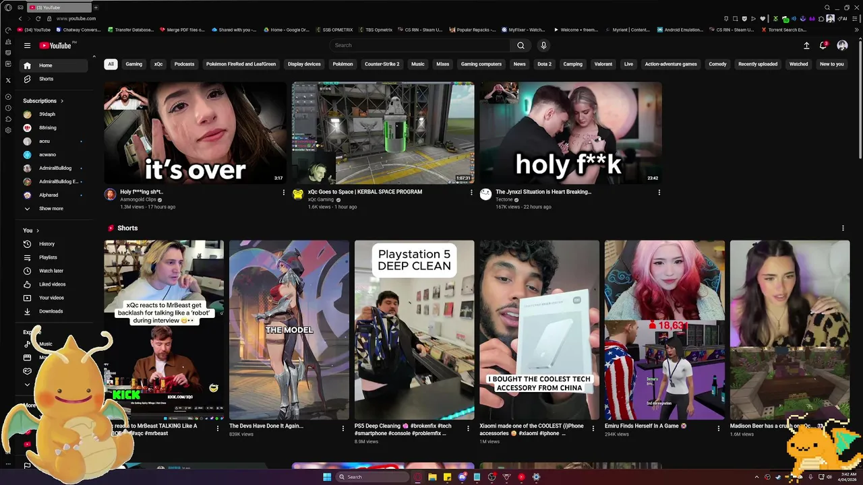Viewport: 863px width, 485px height.
Task: Open Downloads in the sidebar
Action: coord(54,311)
